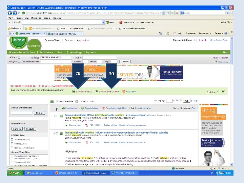This screenshot has height=183, width=244.
Task: Click the Google toolbar wrench settings icon
Action: [229, 22]
